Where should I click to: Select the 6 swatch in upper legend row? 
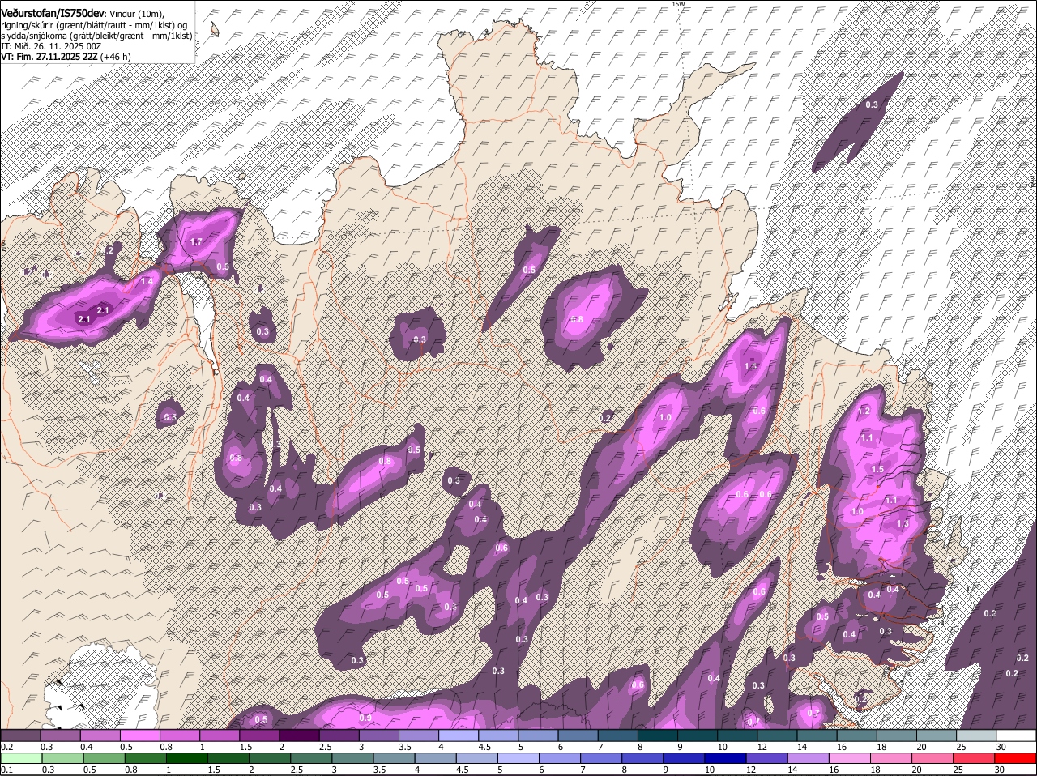pos(578,735)
